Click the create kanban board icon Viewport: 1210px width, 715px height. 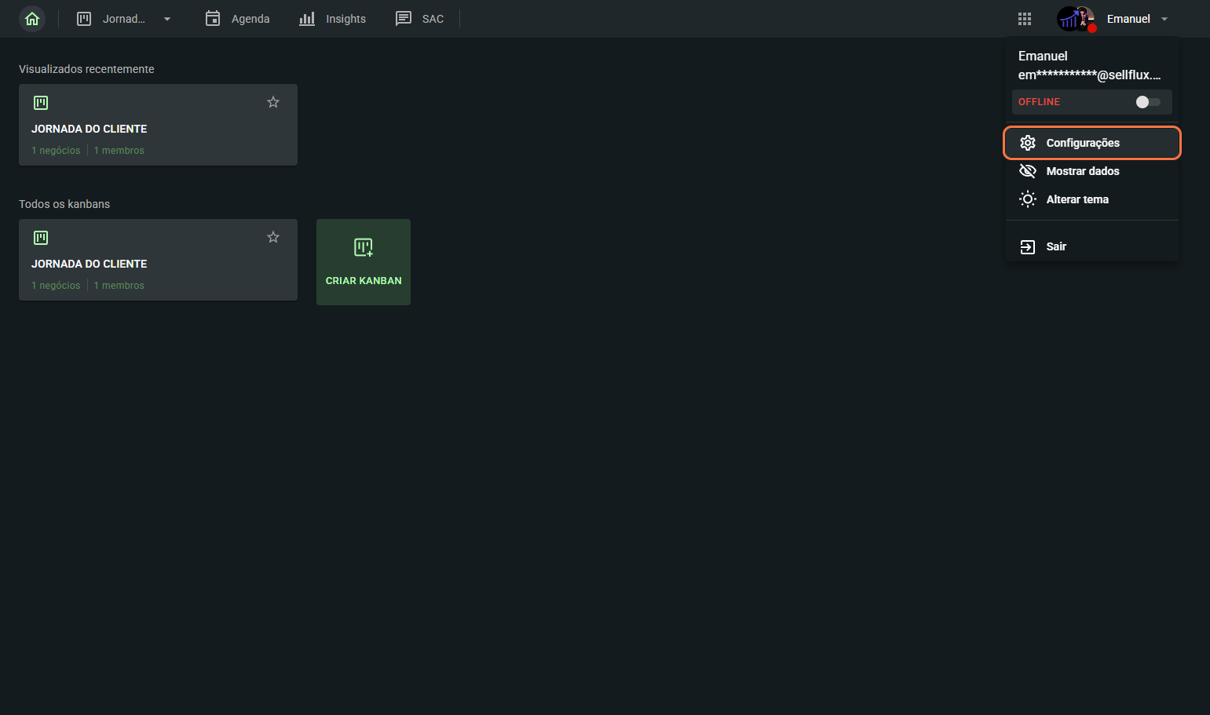pyautogui.click(x=363, y=248)
